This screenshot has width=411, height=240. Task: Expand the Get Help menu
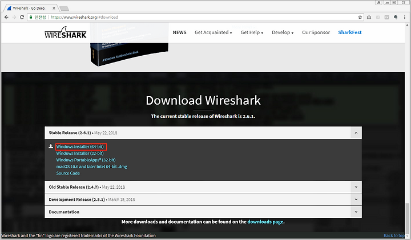[x=252, y=32]
